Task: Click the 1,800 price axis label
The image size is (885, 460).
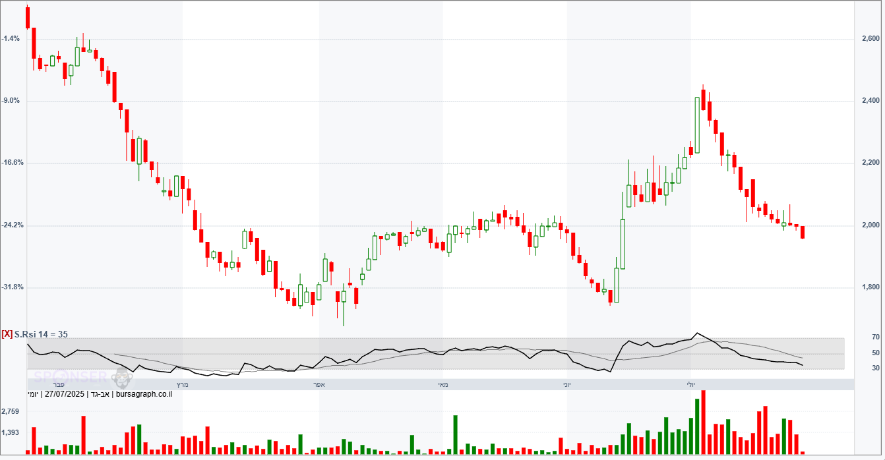Action: coord(871,287)
